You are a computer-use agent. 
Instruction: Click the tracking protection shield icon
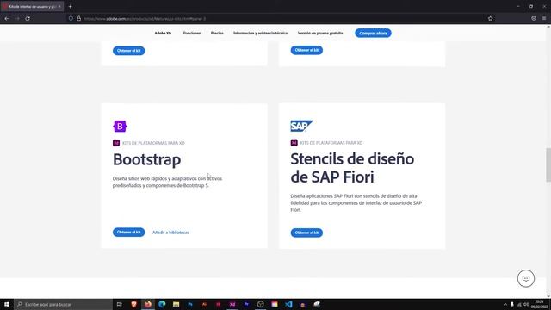pos(71,18)
